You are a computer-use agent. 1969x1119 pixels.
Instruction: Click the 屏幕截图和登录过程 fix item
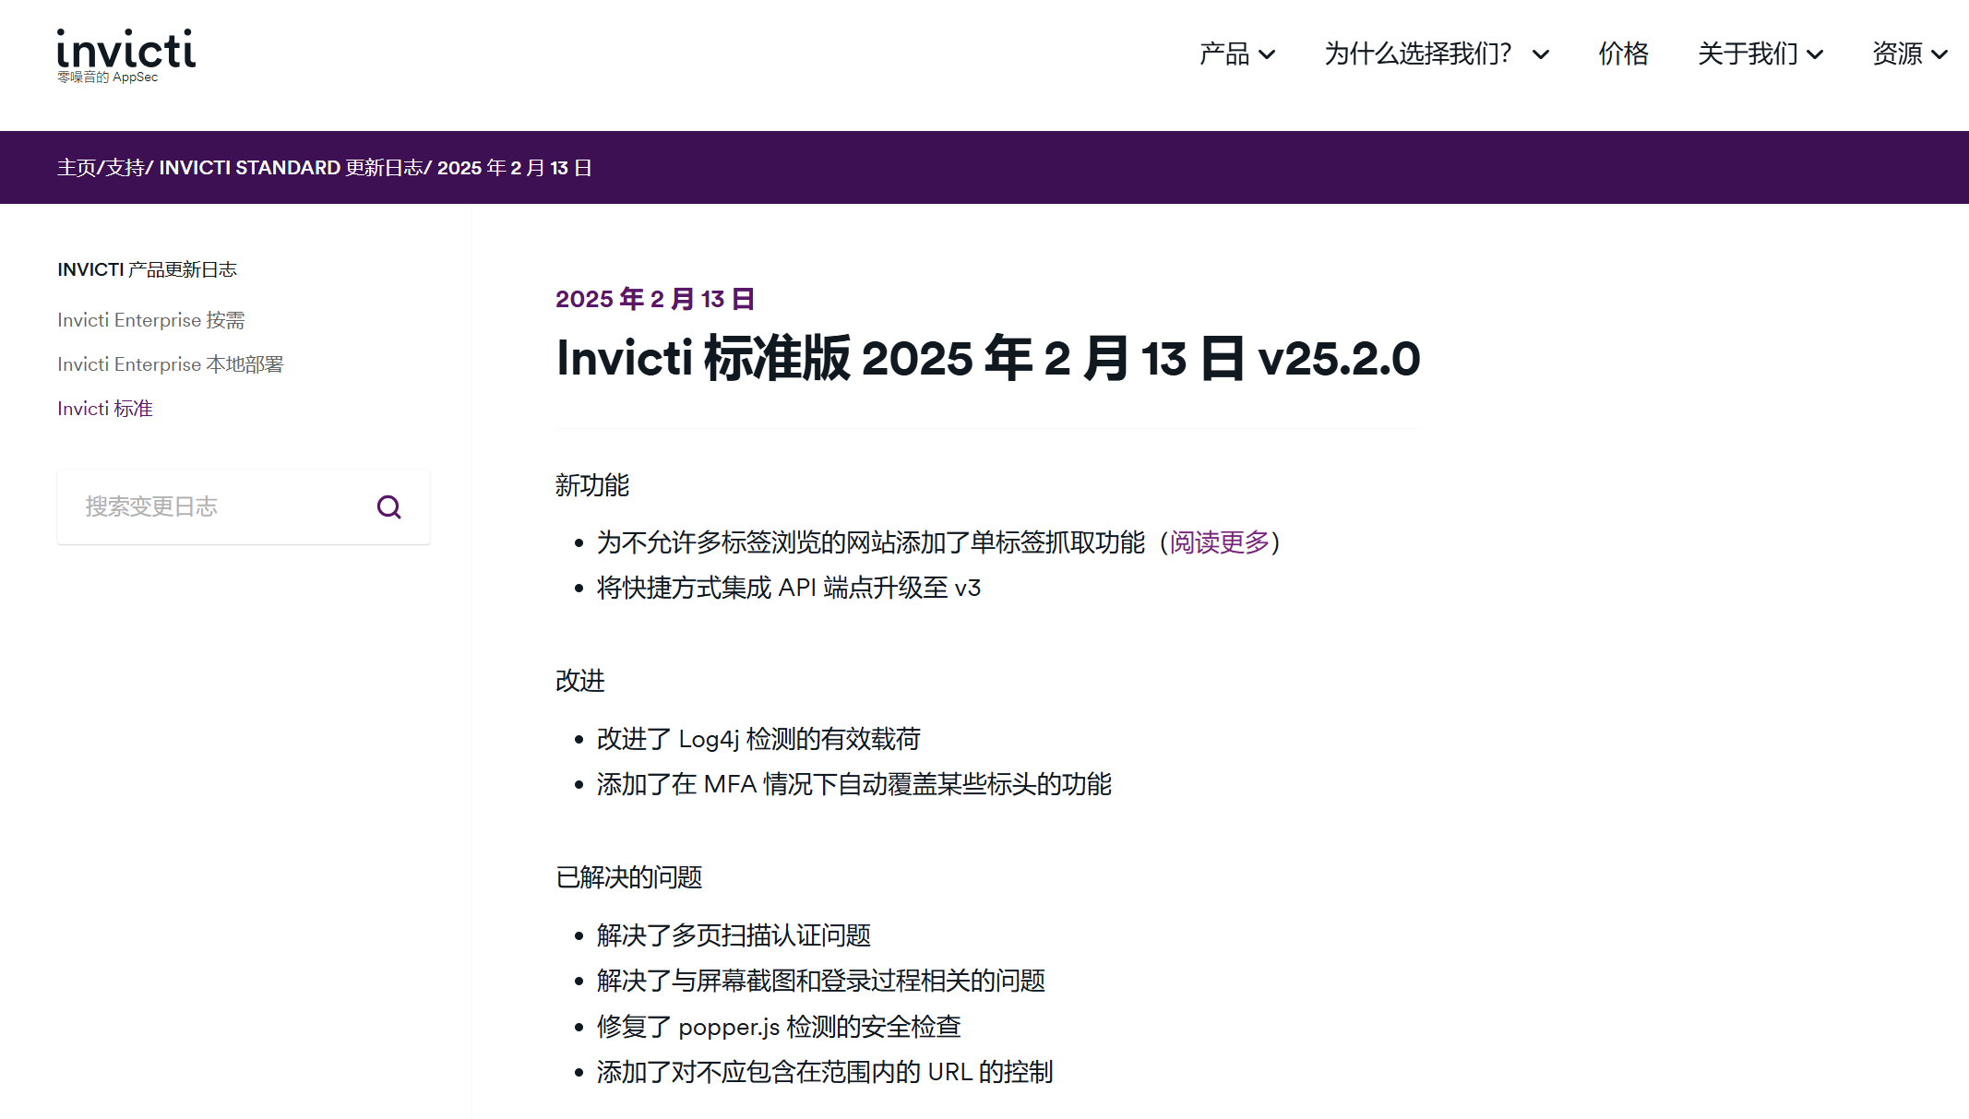(821, 981)
